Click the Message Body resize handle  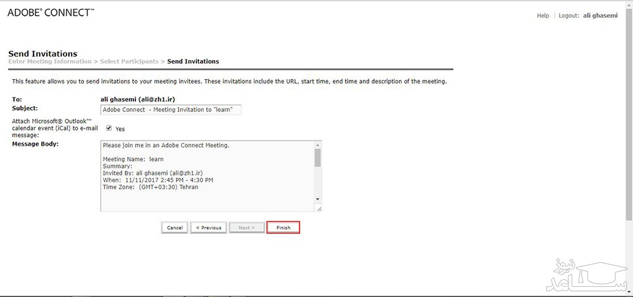click(x=318, y=208)
